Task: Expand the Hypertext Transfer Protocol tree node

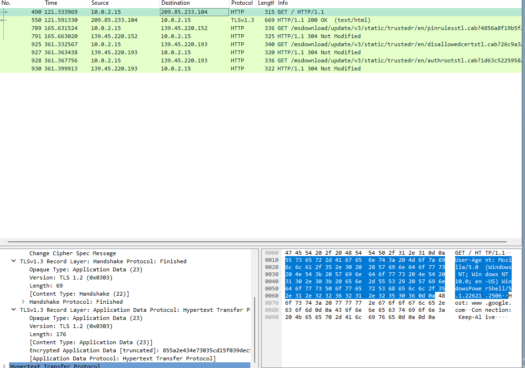Action: pyautogui.click(x=4, y=366)
